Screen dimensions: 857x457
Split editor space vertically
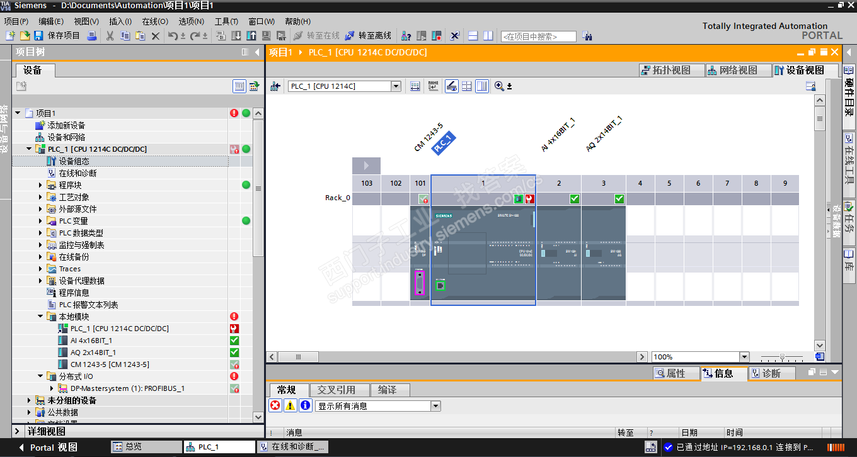488,36
